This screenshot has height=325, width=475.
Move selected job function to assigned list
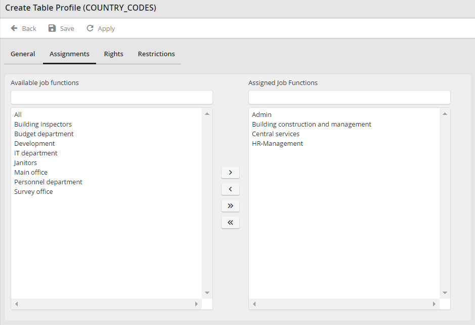pos(230,173)
